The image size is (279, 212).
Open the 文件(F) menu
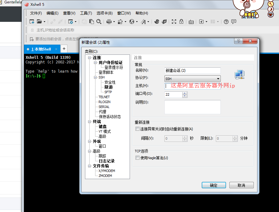[x=36, y=13]
